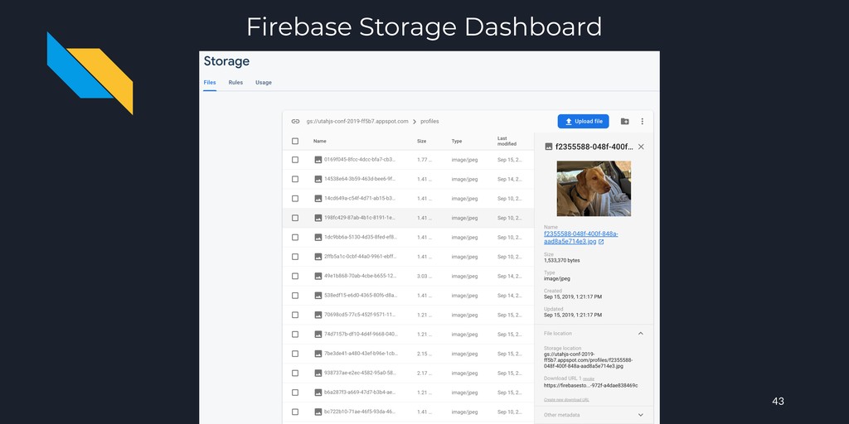849x424 pixels.
Task: Click image icon of file 74d7157b
Action: (318, 335)
